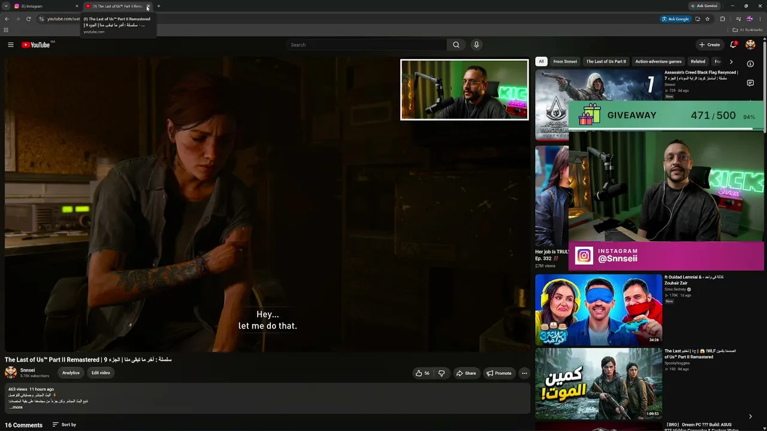This screenshot has width=767, height=431.
Task: Focus the YouTube search box
Action: pos(367,45)
